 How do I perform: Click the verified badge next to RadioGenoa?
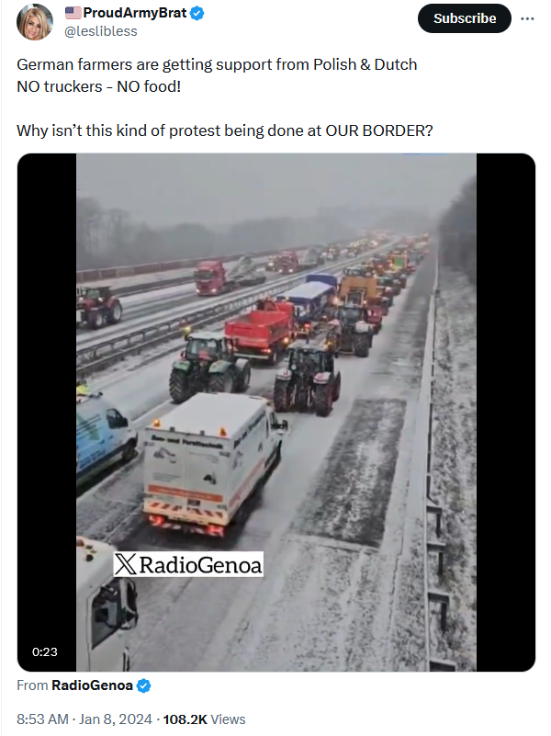click(x=143, y=685)
